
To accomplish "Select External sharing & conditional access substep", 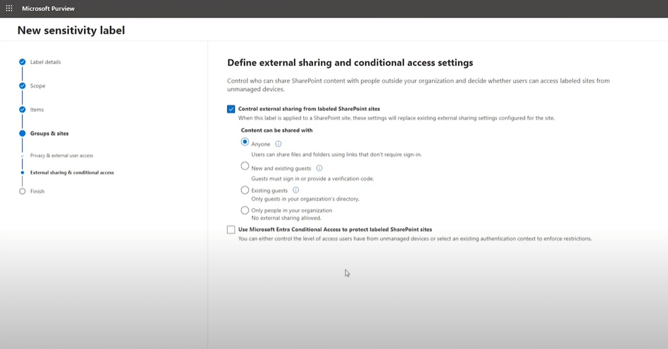I will (x=72, y=173).
